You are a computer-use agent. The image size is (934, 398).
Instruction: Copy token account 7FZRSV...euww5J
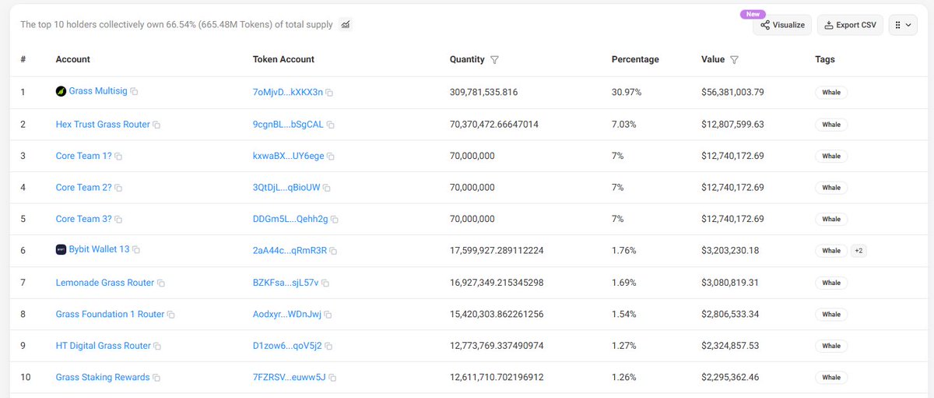click(x=332, y=378)
